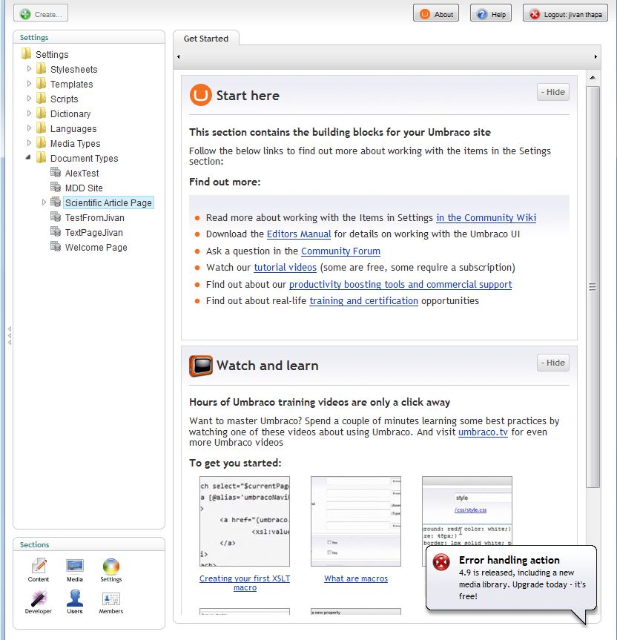Open the Content section icon
The image size is (617, 640).
point(39,570)
